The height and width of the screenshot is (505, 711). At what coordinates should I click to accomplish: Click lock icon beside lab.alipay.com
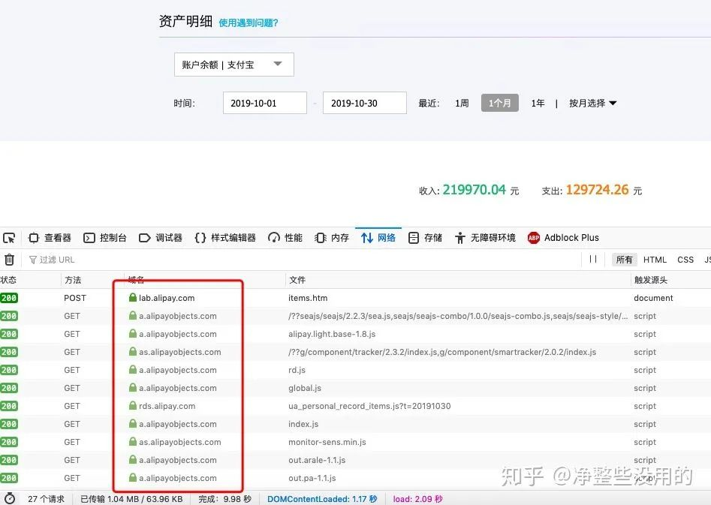(132, 297)
